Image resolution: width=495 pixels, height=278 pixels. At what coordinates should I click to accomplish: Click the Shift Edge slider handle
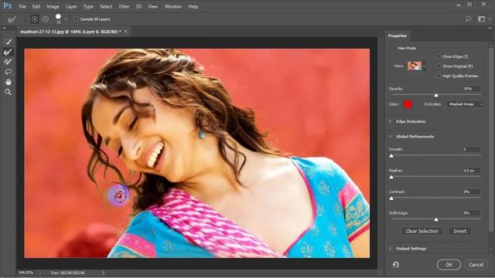pos(436,219)
